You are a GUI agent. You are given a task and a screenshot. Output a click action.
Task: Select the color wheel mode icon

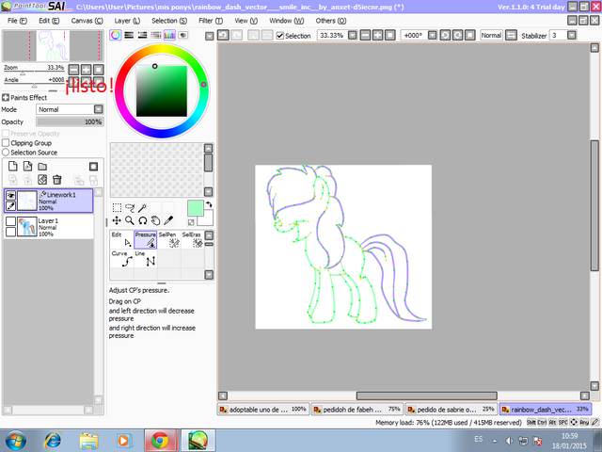115,36
